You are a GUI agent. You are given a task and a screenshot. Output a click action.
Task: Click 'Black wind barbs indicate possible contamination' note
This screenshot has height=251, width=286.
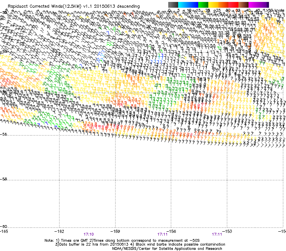(x=180, y=244)
